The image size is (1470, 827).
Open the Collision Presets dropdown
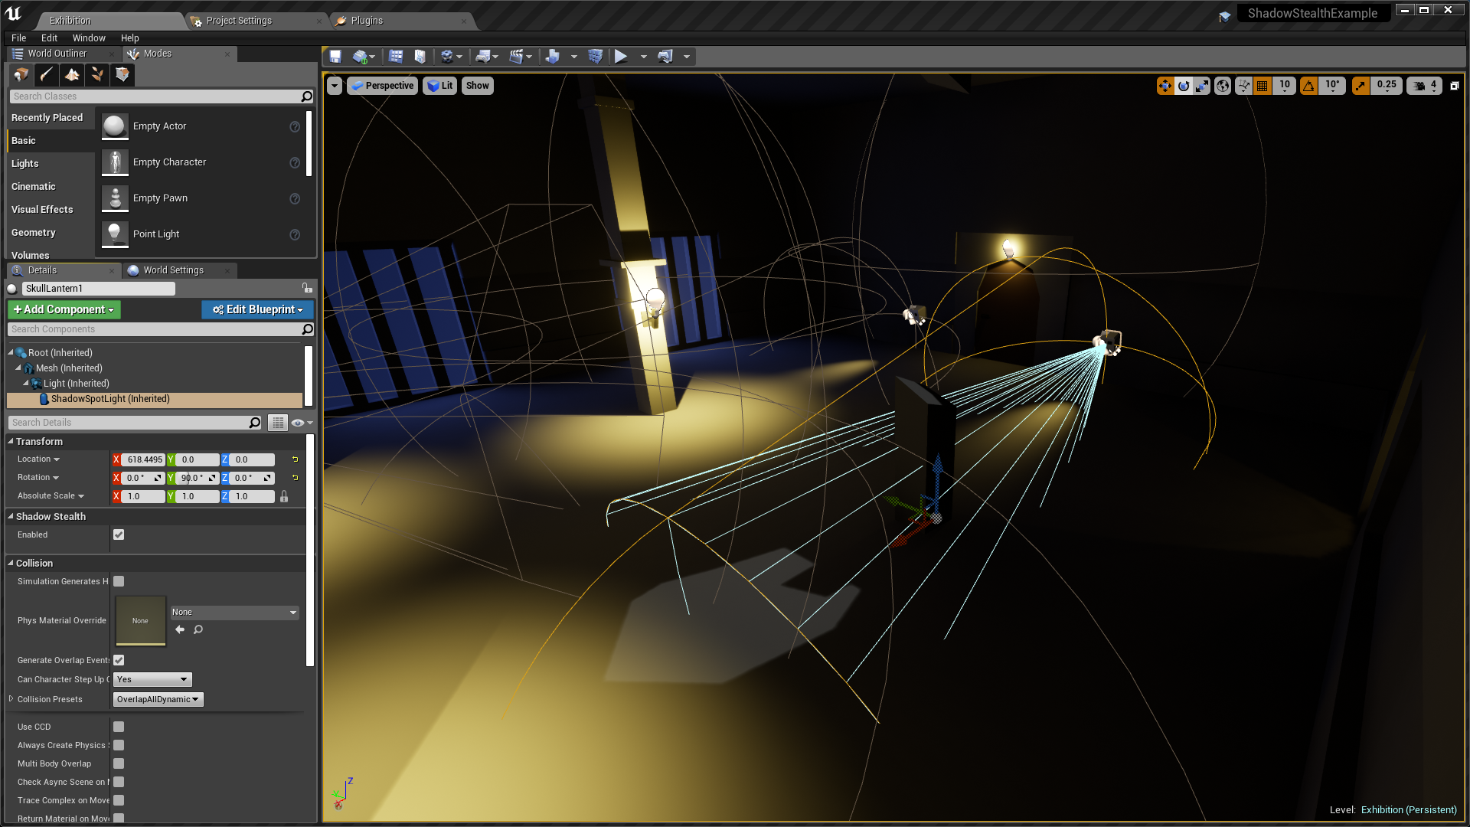[x=158, y=700]
